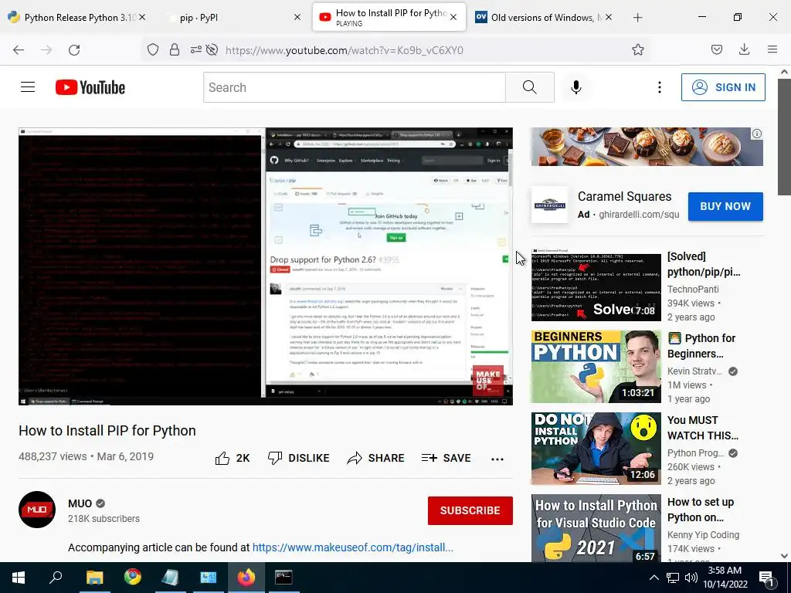Dislike the video
Image resolution: width=791 pixels, height=593 pixels.
[x=299, y=458]
